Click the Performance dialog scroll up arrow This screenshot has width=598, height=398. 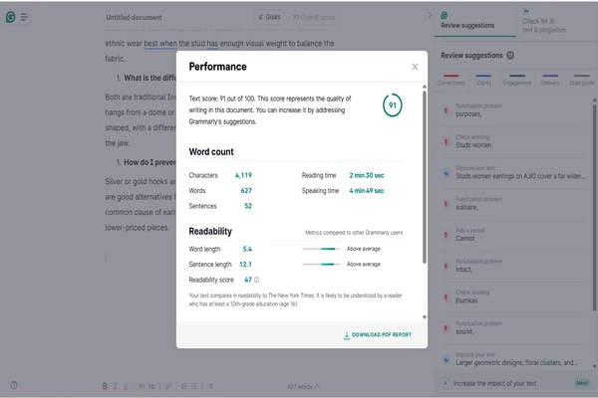click(425, 87)
